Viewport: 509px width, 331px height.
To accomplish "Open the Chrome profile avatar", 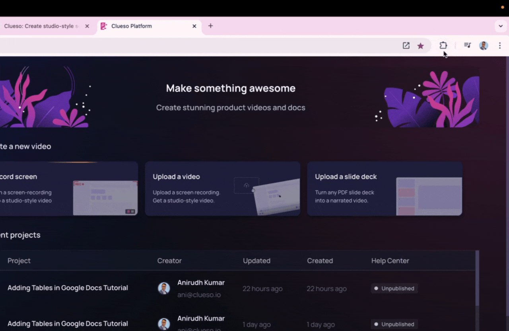I will point(484,45).
